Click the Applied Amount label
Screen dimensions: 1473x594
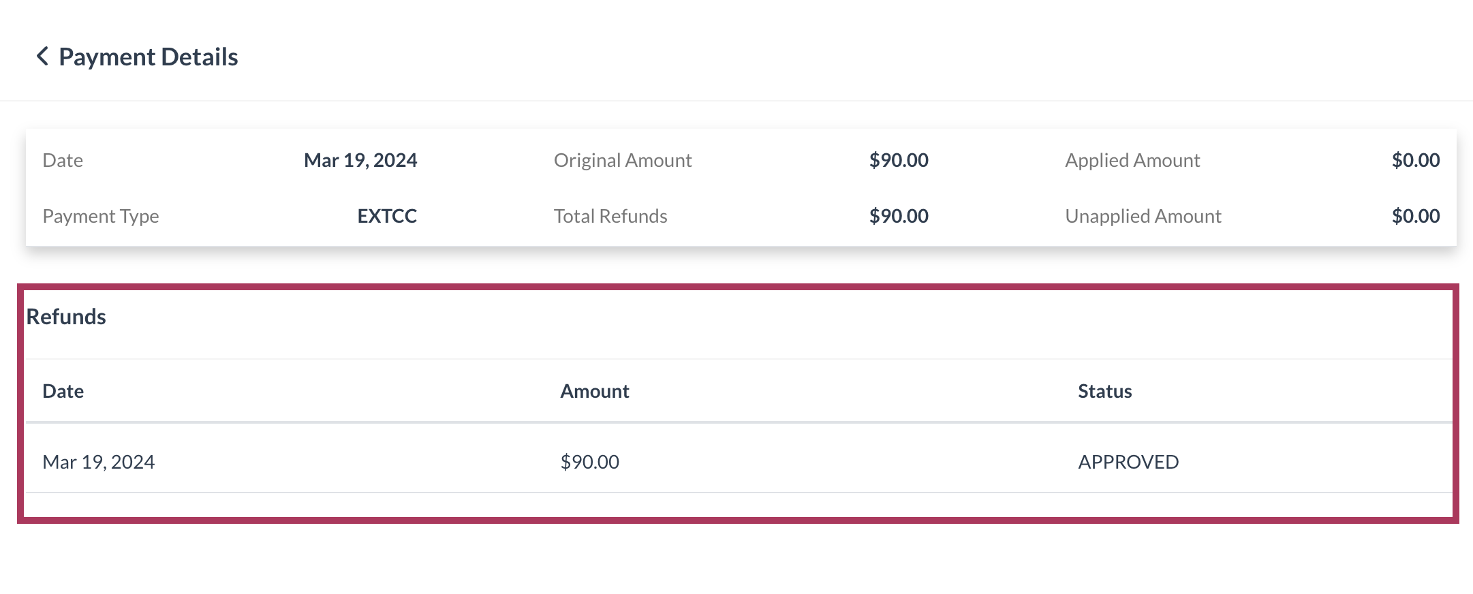click(1132, 160)
